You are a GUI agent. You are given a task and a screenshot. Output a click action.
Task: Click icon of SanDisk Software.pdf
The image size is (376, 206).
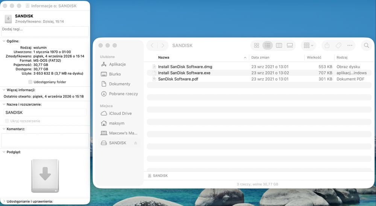(154, 79)
